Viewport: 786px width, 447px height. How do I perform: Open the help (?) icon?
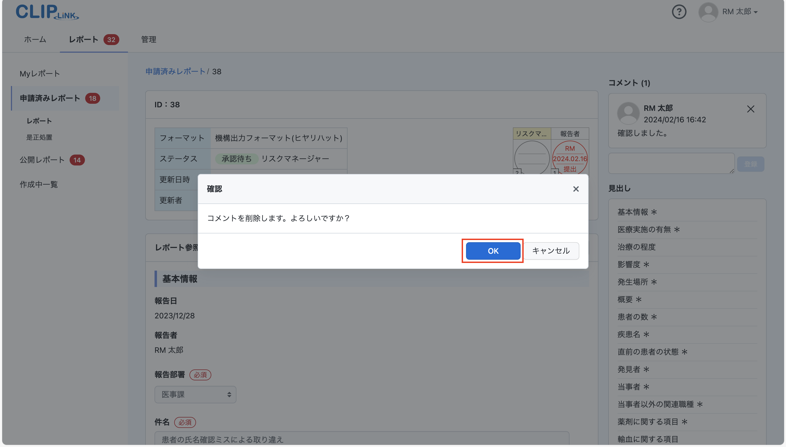click(x=679, y=12)
